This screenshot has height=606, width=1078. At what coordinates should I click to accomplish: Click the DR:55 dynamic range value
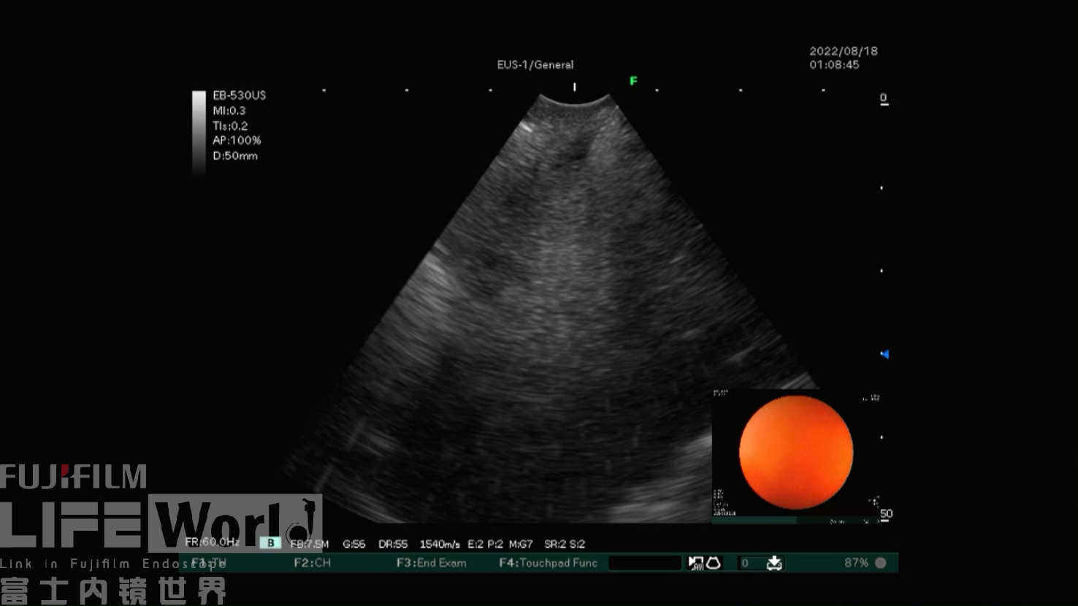point(393,544)
